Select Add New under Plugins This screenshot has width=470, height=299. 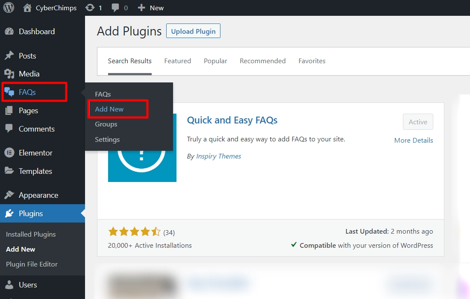coord(21,249)
